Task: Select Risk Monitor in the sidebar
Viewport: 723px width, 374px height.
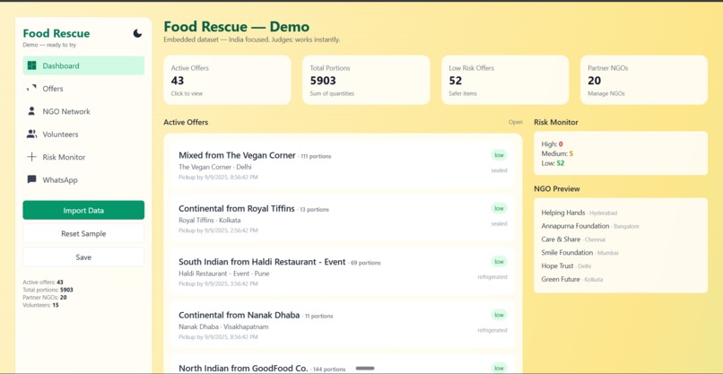Action: tap(83, 157)
